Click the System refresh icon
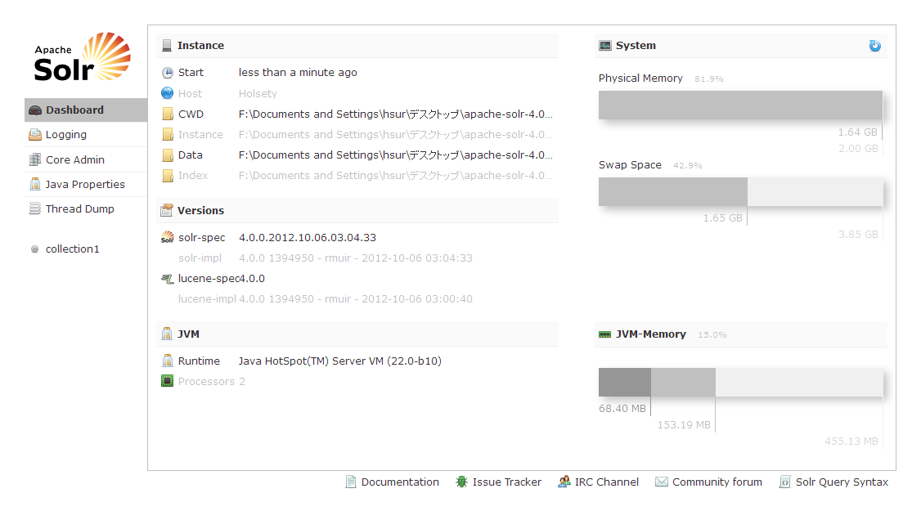This screenshot has width=921, height=520. pyautogui.click(x=875, y=46)
